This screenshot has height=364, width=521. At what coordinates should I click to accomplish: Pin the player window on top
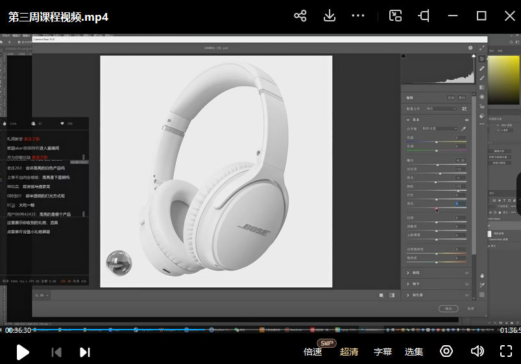[424, 16]
